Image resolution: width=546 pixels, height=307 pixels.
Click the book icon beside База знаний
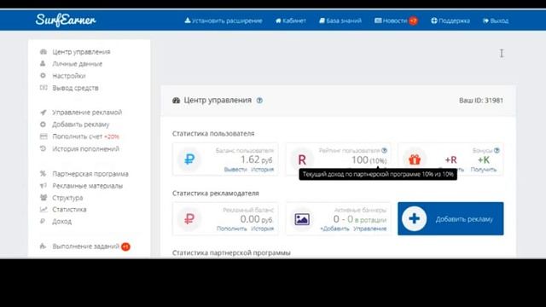point(322,20)
